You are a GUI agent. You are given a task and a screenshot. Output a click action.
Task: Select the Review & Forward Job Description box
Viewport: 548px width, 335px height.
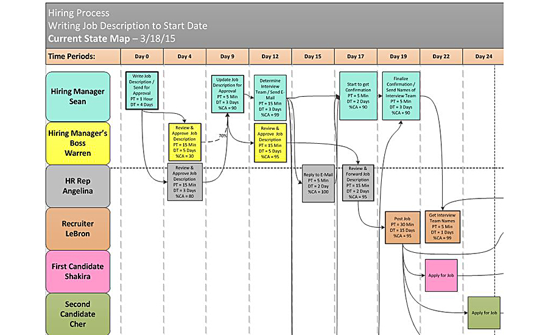[x=358, y=183]
